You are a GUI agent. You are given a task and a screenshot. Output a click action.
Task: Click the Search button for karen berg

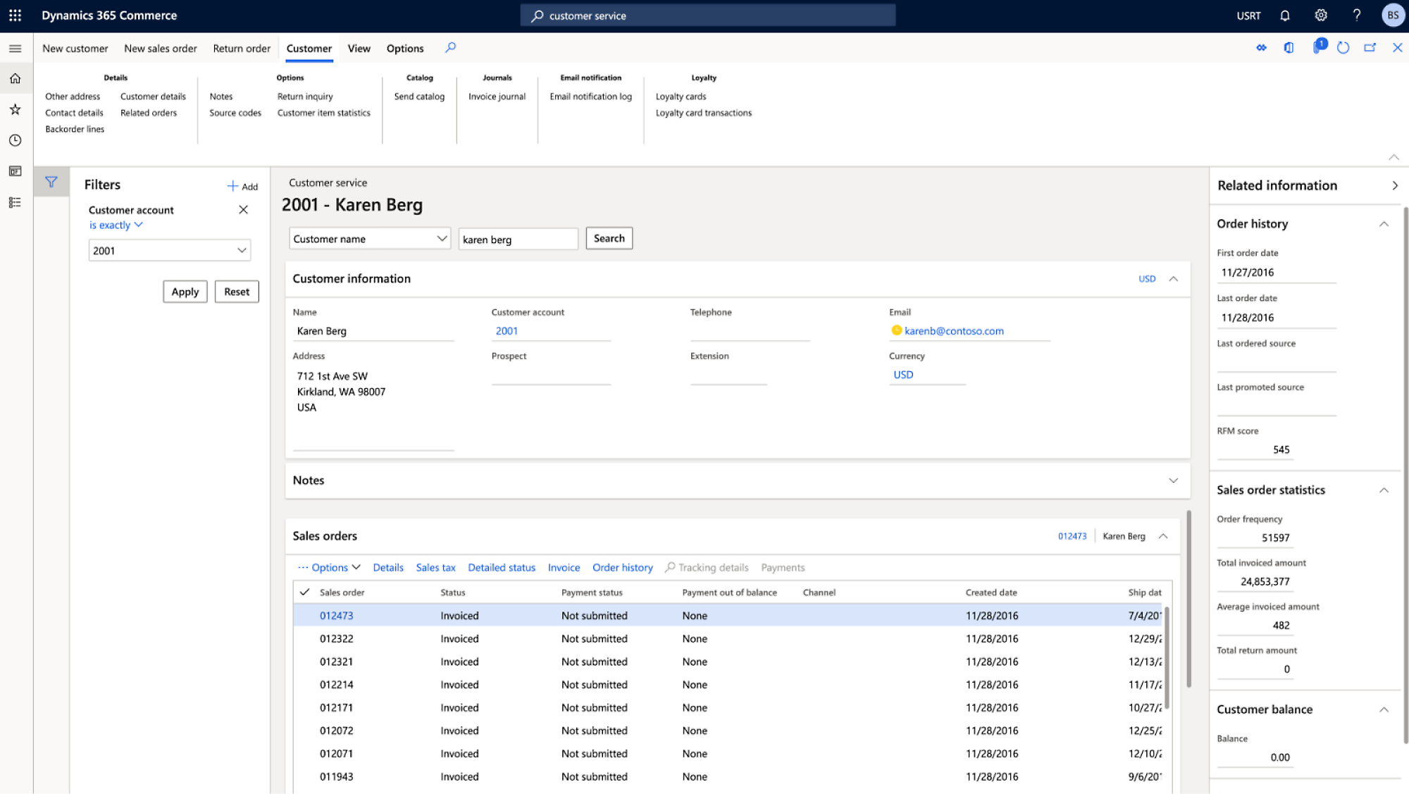pos(609,237)
